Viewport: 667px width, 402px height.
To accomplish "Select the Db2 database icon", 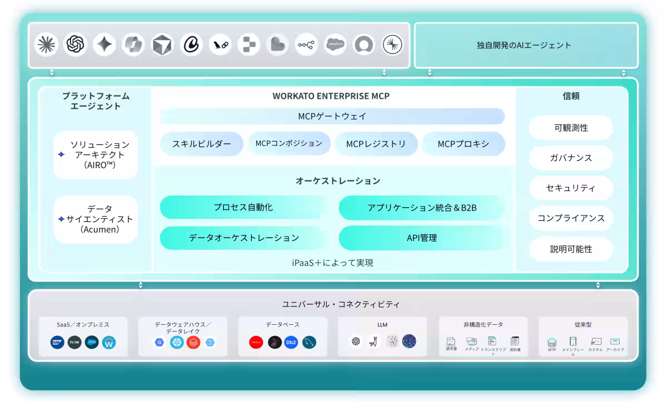I will (x=291, y=343).
